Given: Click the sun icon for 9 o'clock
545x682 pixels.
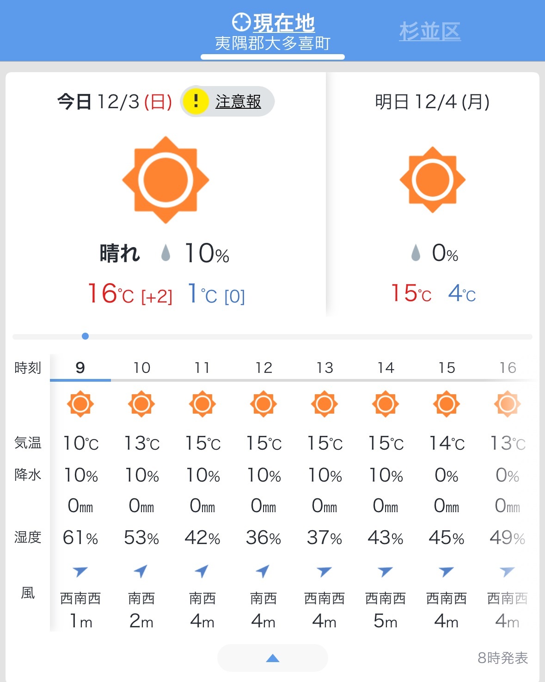Looking at the screenshot, I should (x=80, y=404).
